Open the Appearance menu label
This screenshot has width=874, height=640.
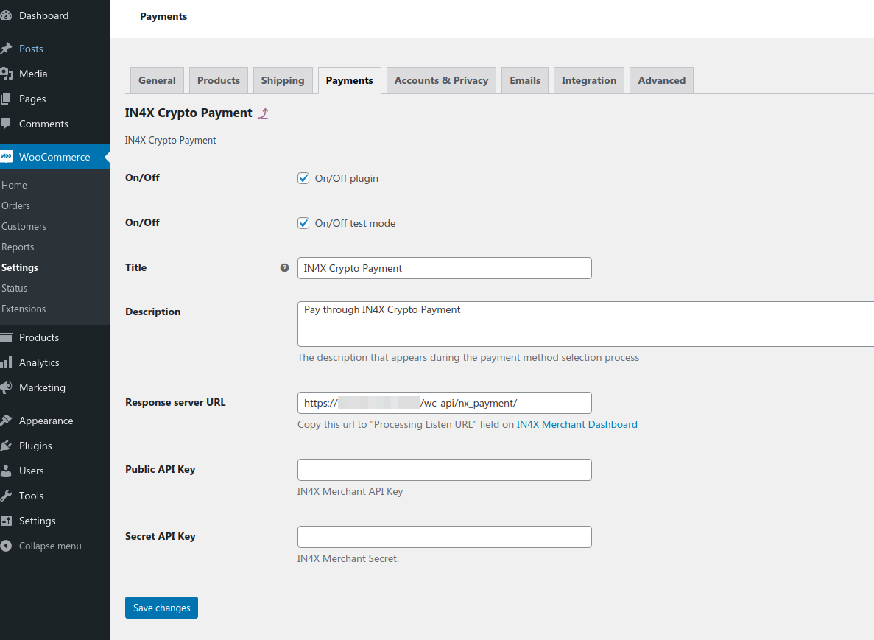coord(46,421)
